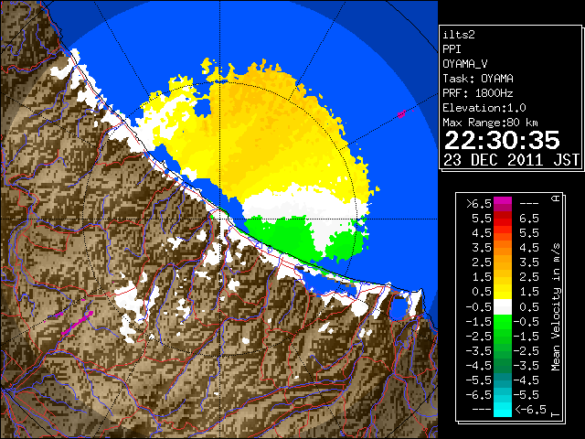Pick the white zero-velocity band in legend
The height and width of the screenshot is (439, 585).
click(503, 307)
